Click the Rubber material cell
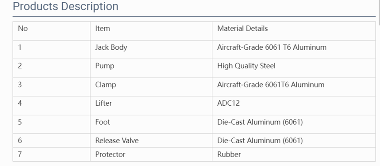This screenshot has height=166, width=380. click(x=294, y=155)
